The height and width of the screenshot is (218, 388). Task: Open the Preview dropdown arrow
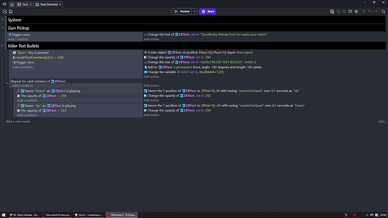click(194, 11)
